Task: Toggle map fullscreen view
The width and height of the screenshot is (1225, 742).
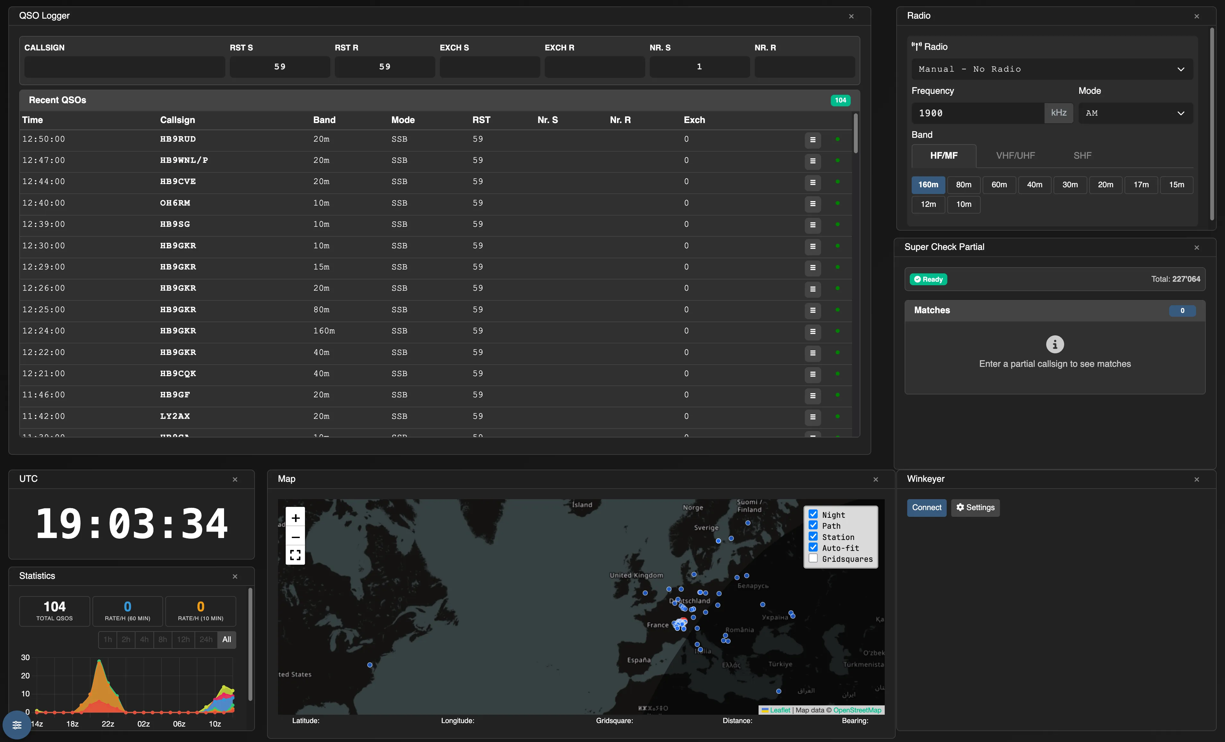Action: [x=295, y=555]
